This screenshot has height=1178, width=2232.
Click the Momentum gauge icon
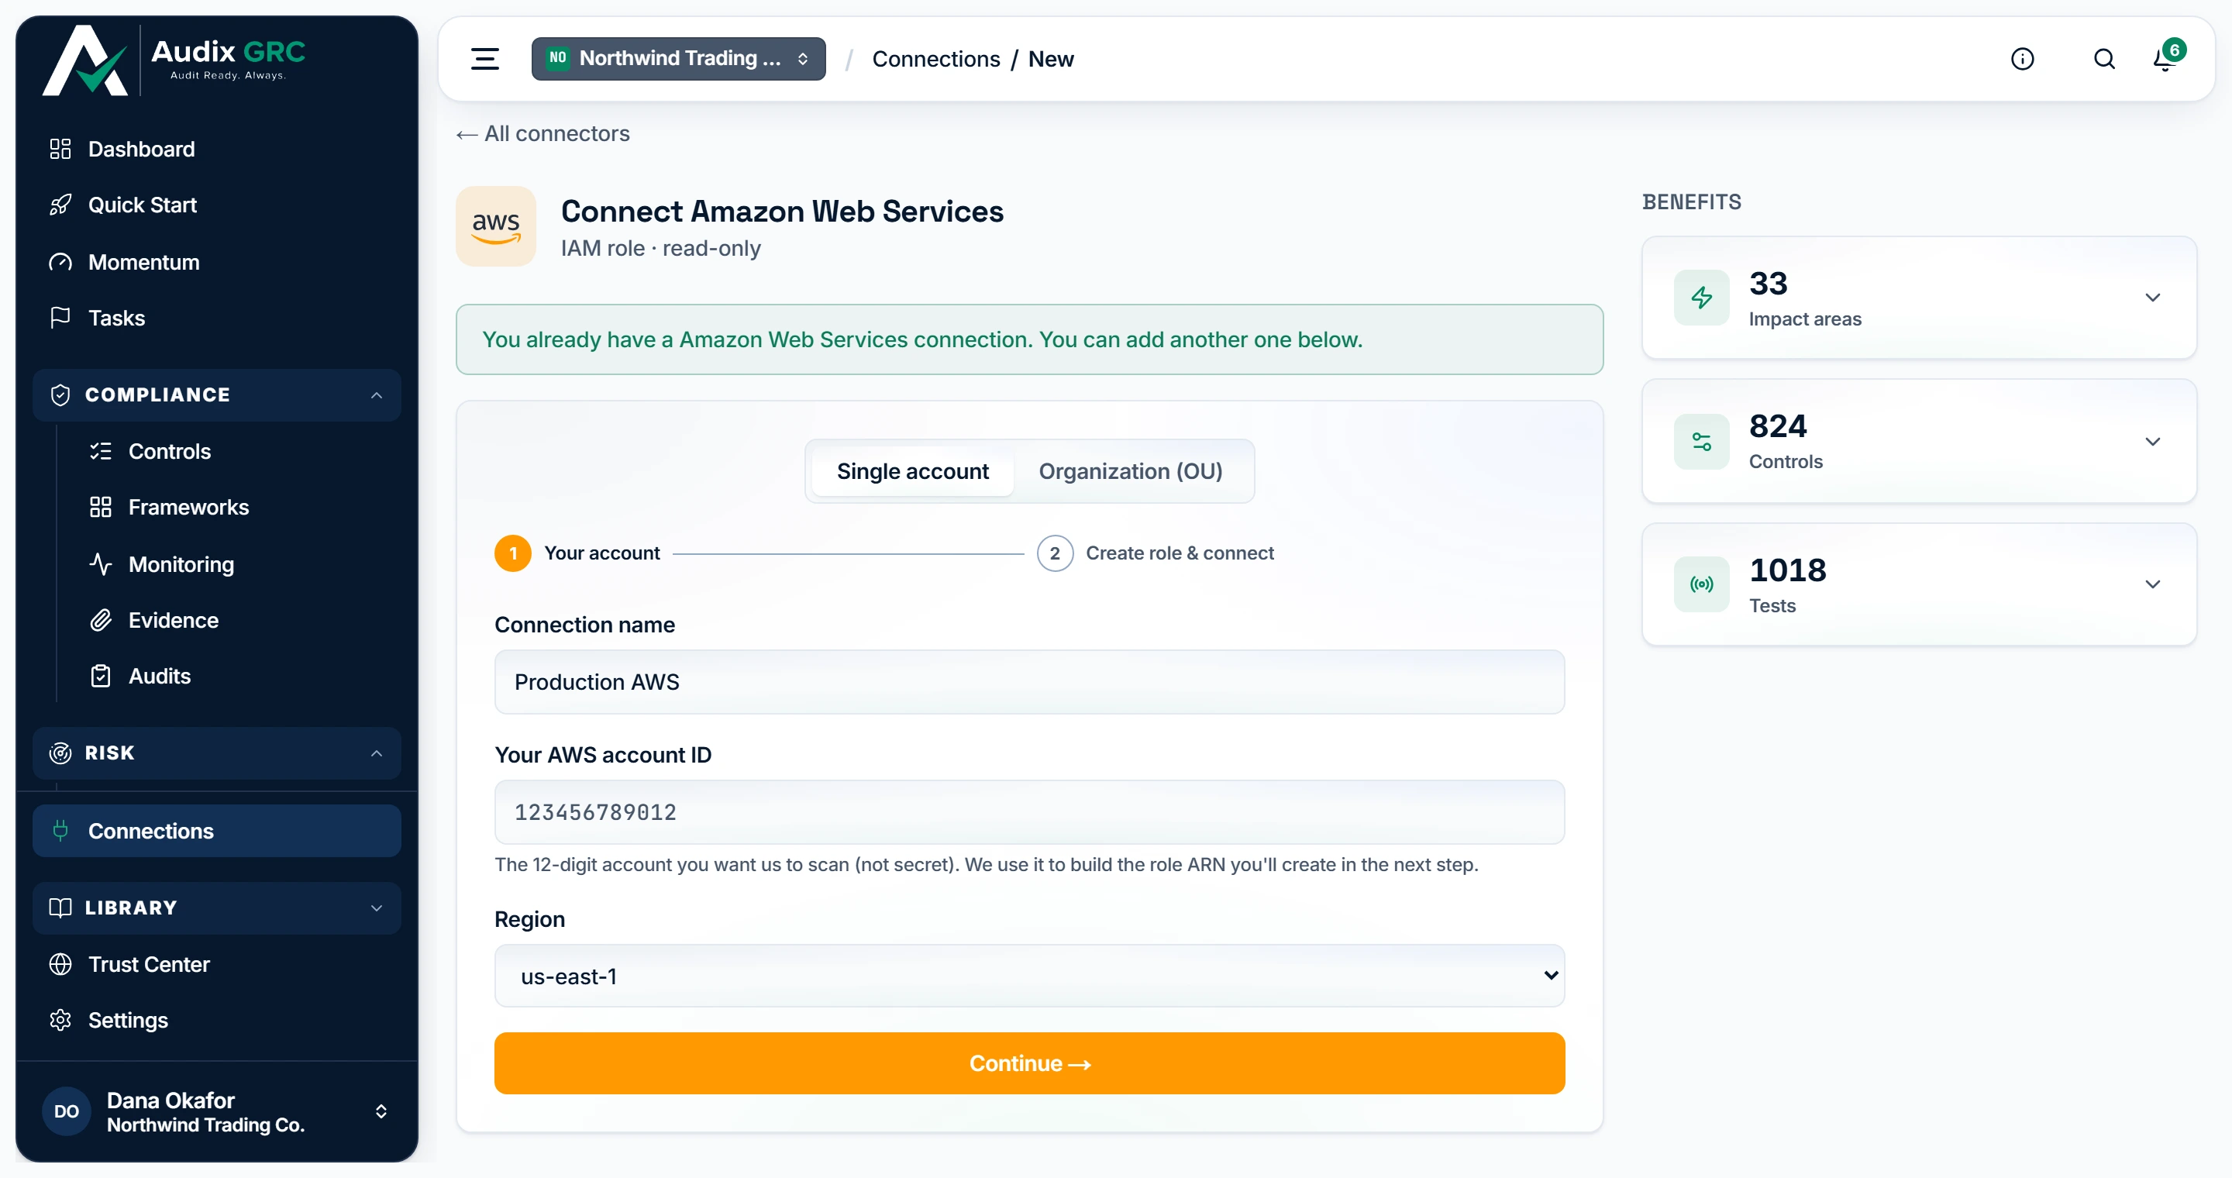point(60,263)
